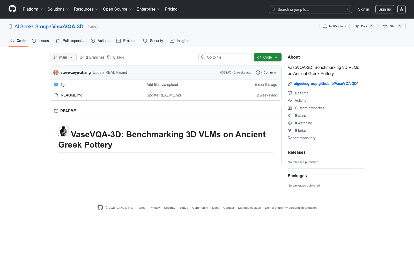This screenshot has height=258, width=414.
Task: Open the footer Contact link
Action: pos(228,208)
